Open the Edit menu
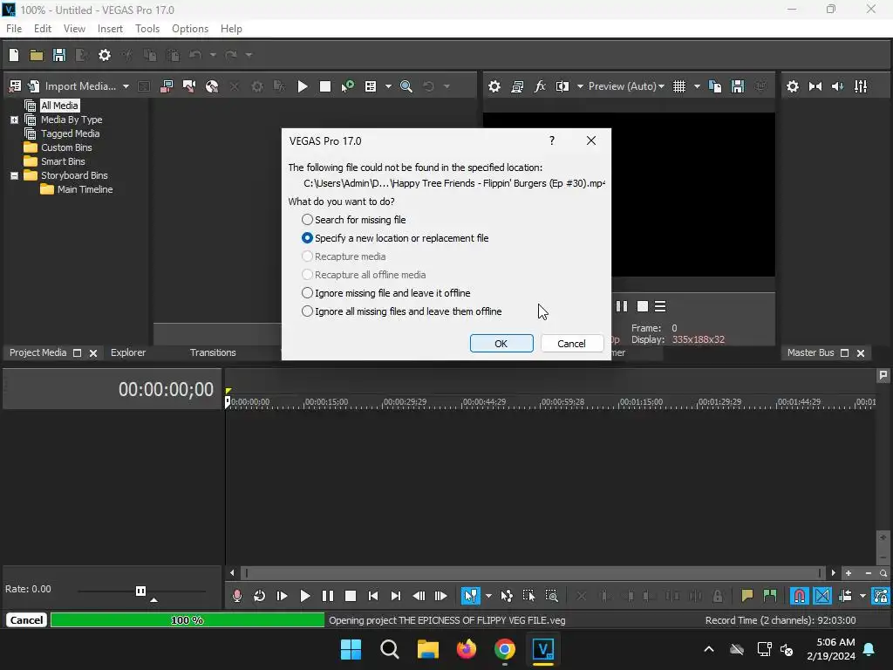 pos(42,29)
